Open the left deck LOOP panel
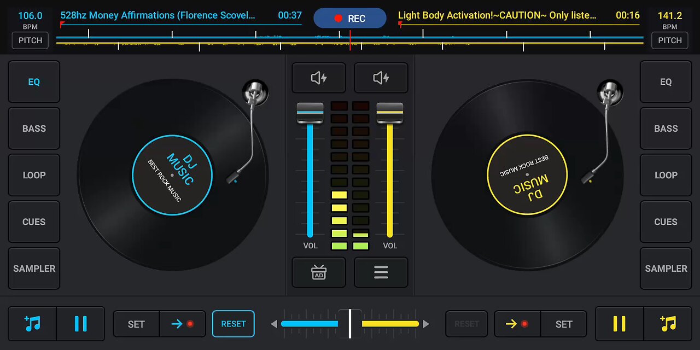700x350 pixels. (x=34, y=175)
